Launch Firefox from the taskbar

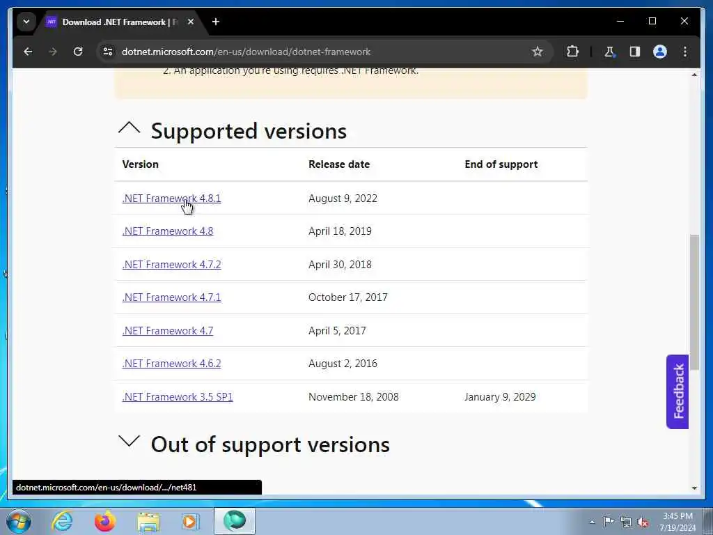pyautogui.click(x=105, y=521)
